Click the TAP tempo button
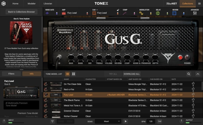This screenshot has width=203, height=125. pyautogui.click(x=160, y=121)
